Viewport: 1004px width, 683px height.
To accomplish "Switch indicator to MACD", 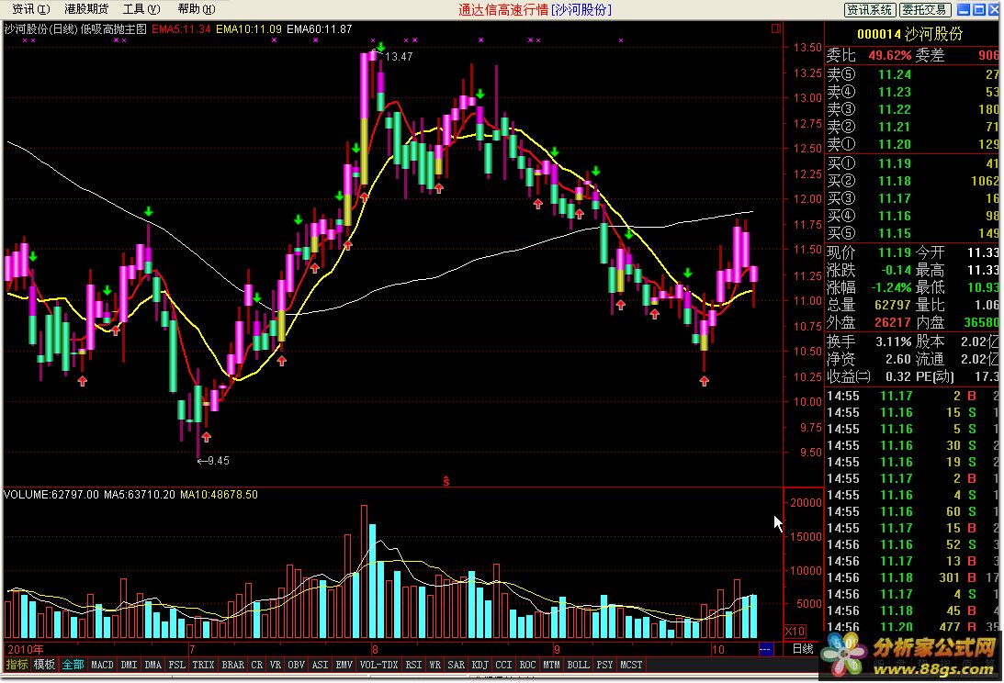I will (102, 665).
